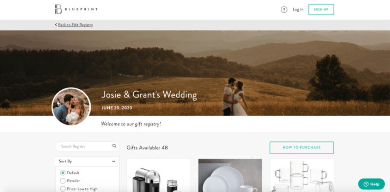This screenshot has height=192, width=390.
Task: Click the June 20, 2020 date
Action: pos(117,108)
